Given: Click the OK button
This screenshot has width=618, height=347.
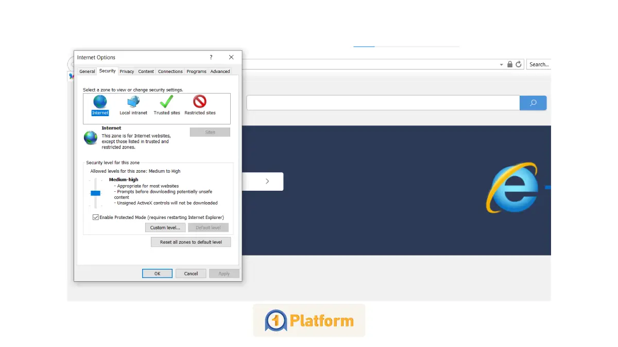Looking at the screenshot, I should click(157, 273).
